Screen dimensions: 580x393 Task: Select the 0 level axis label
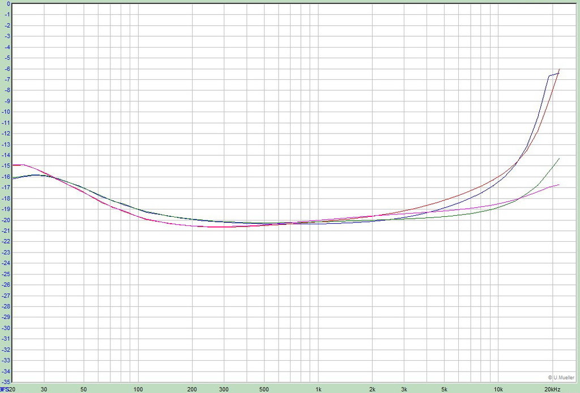[x=8, y=4]
